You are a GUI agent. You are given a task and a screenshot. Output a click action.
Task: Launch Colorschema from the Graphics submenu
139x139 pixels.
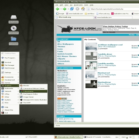(x=33, y=91)
